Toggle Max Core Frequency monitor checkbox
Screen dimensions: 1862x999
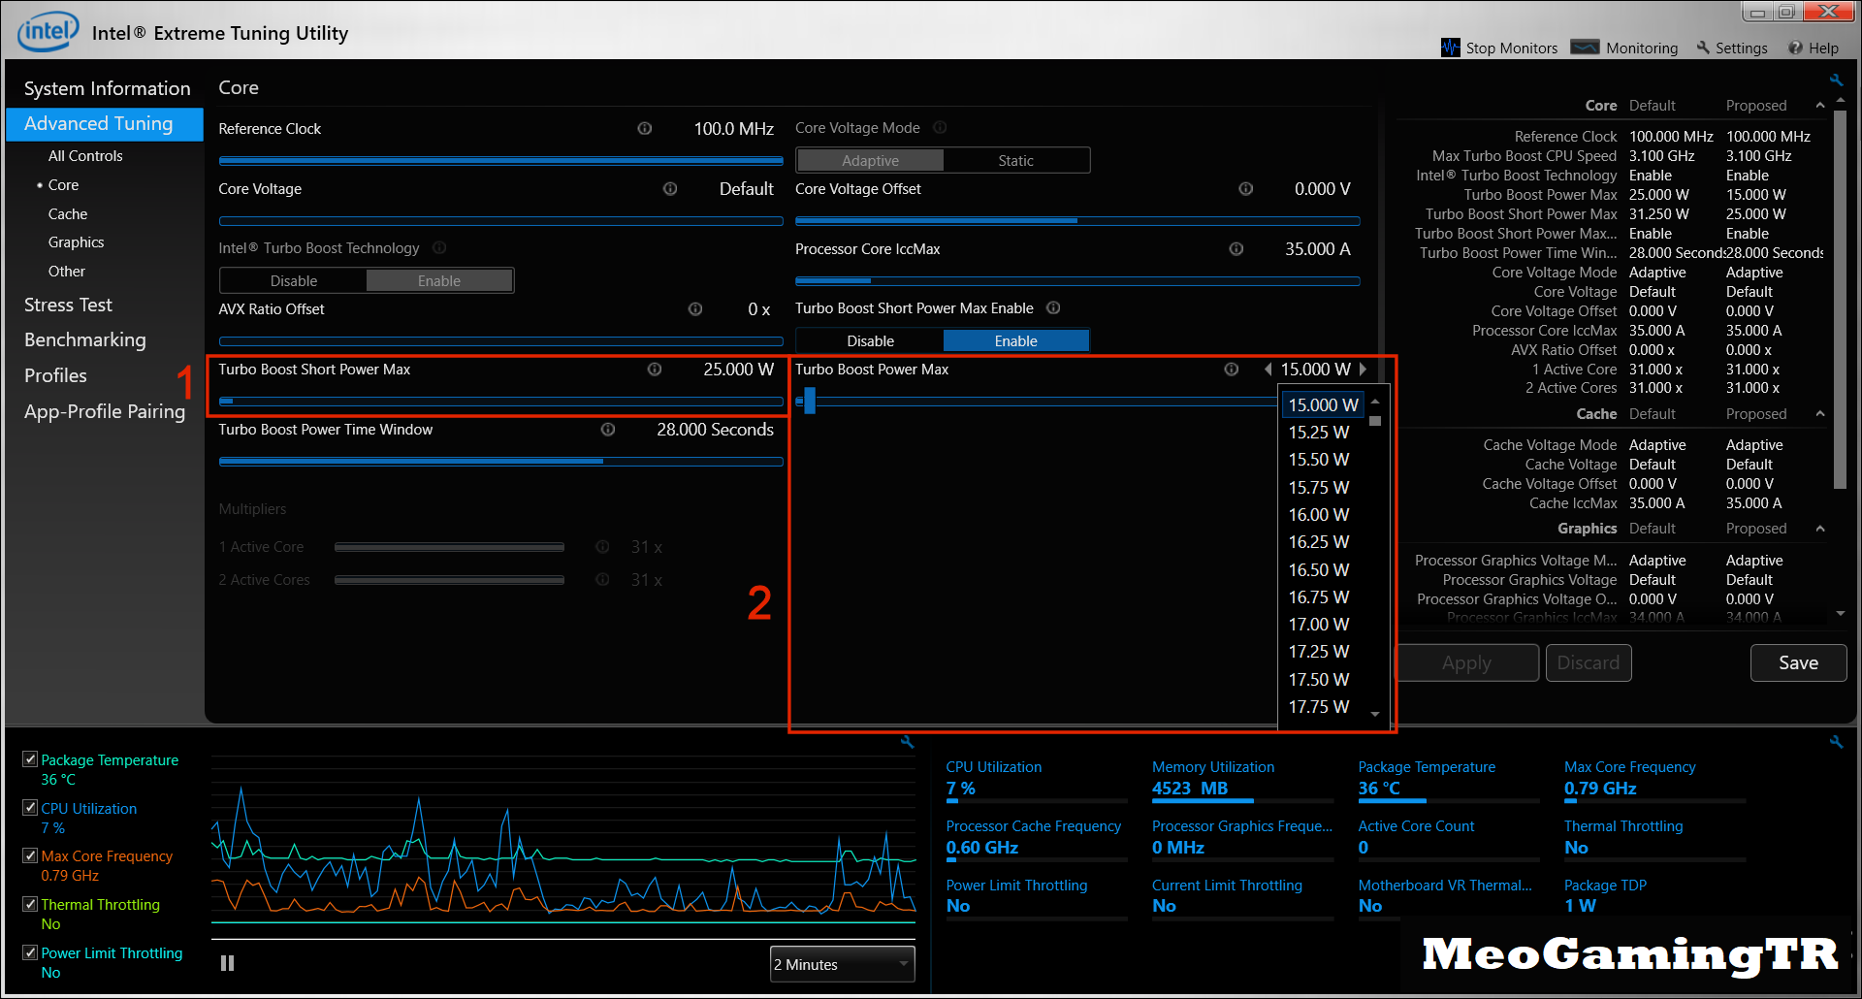click(30, 855)
